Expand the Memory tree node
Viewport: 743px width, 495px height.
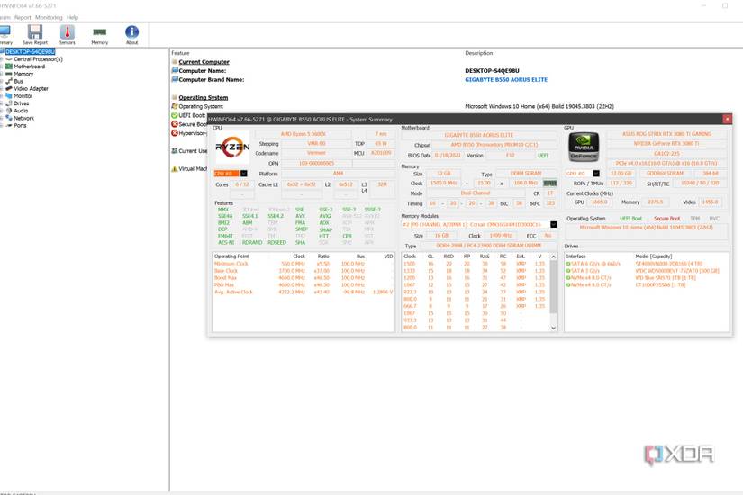click(x=2, y=75)
